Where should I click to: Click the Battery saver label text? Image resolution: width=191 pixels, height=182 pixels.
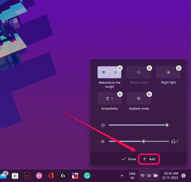tap(139, 83)
